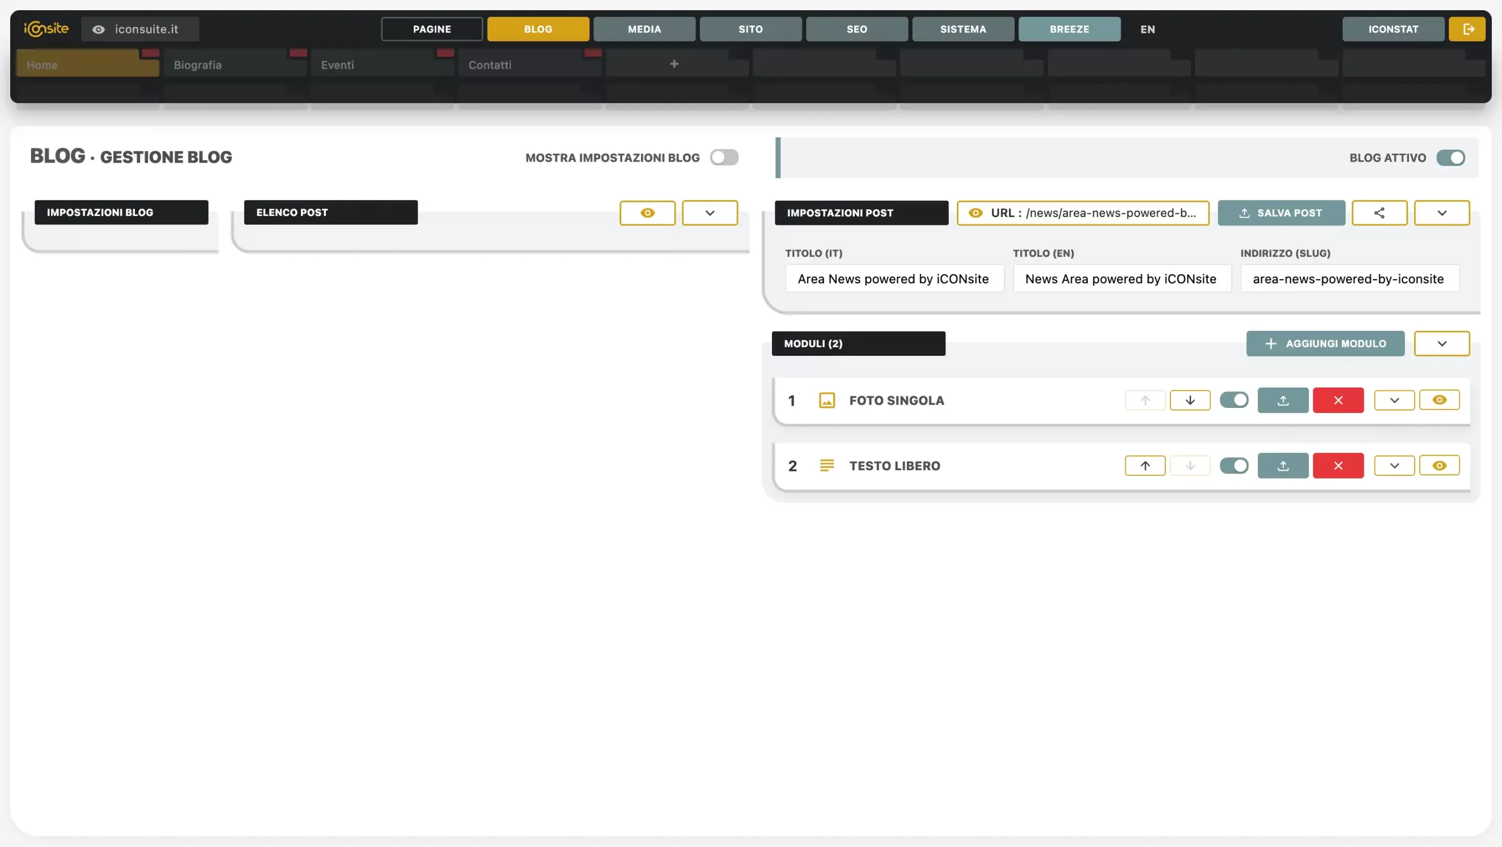The width and height of the screenshot is (1502, 847).
Task: Click TESTO LIBERO module title
Action: tap(894, 466)
